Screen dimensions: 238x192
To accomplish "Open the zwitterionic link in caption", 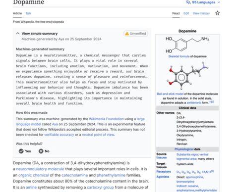I will pyautogui.click(x=194, y=103).
